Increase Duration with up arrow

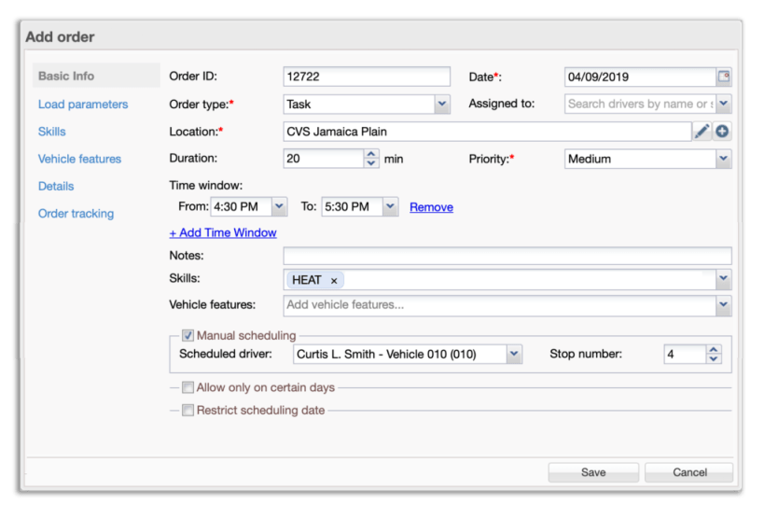click(x=371, y=154)
